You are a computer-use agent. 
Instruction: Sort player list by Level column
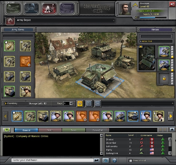[x=131, y=135]
